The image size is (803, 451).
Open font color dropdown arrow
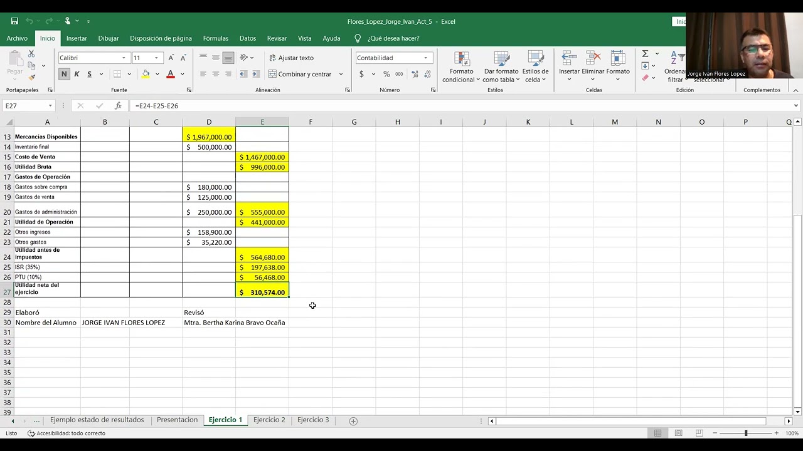(x=182, y=74)
